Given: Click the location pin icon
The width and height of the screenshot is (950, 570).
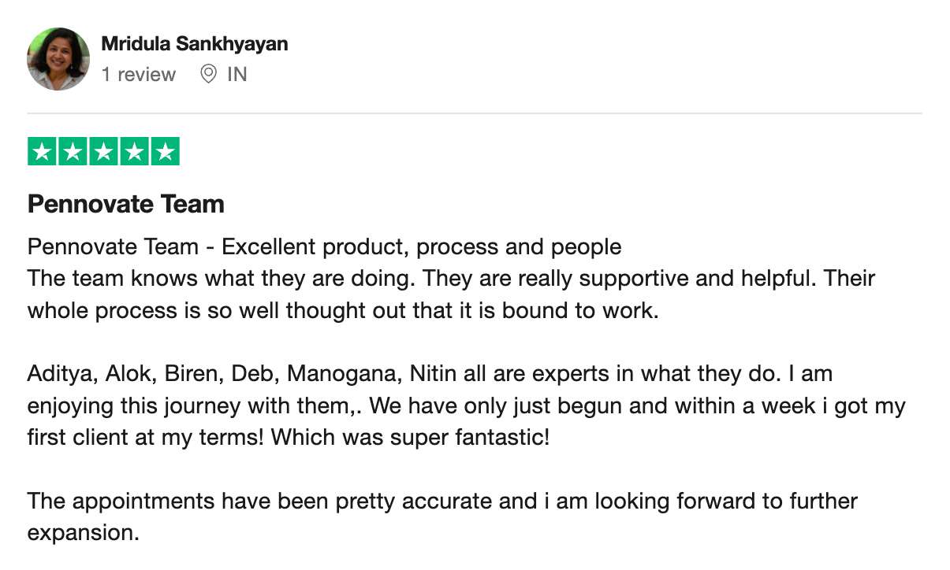Looking at the screenshot, I should (x=208, y=75).
